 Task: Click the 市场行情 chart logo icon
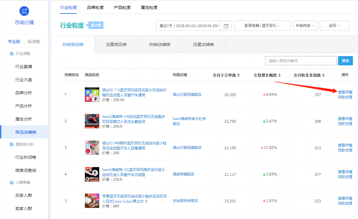point(24,11)
